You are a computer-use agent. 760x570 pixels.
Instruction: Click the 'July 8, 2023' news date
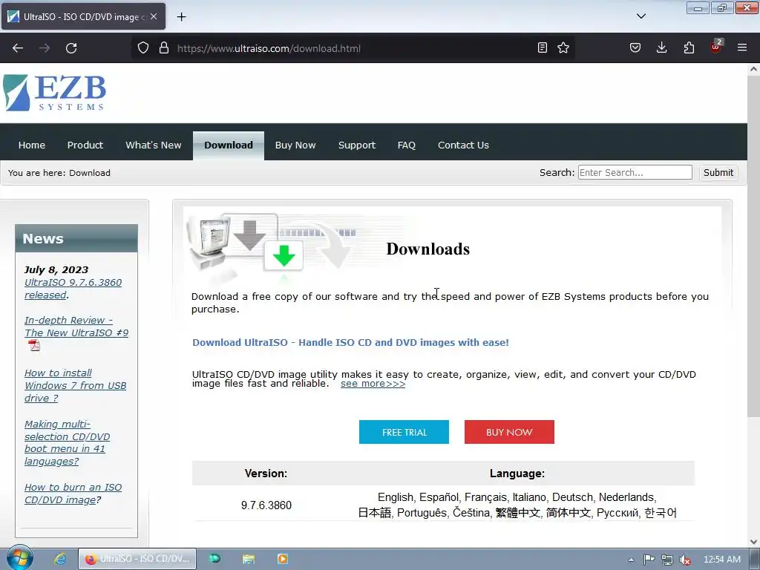click(56, 269)
